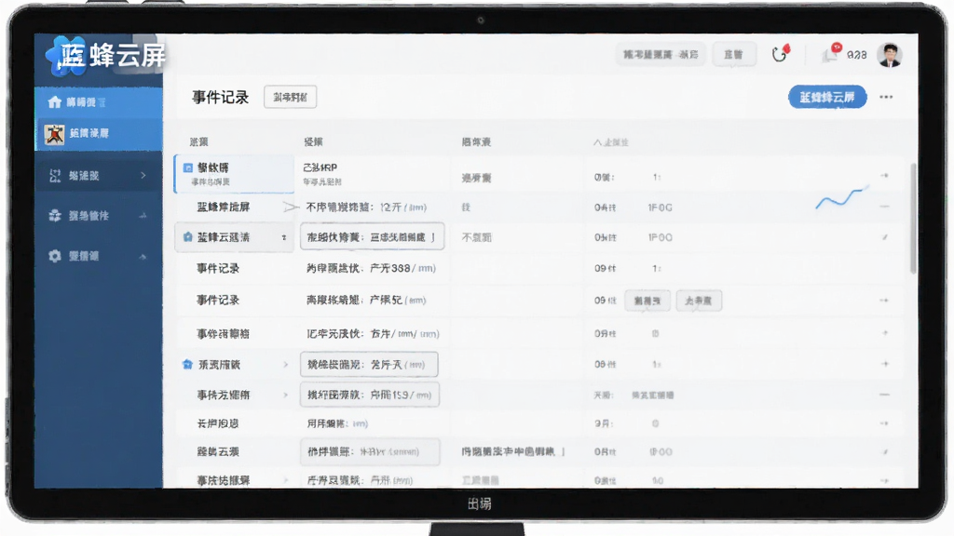Click the arrow icon ending the two-button 事件记录 row

pyautogui.click(x=885, y=301)
